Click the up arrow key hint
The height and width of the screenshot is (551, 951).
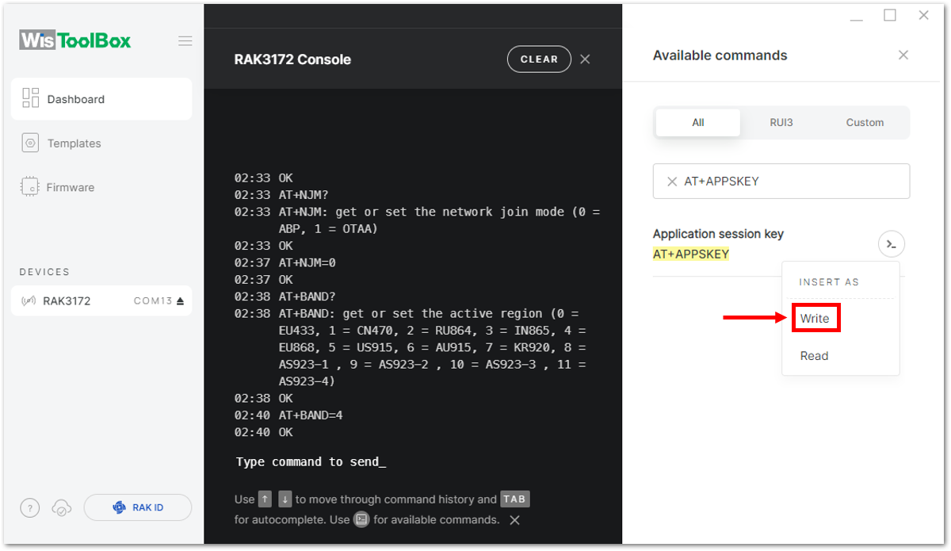click(x=265, y=499)
